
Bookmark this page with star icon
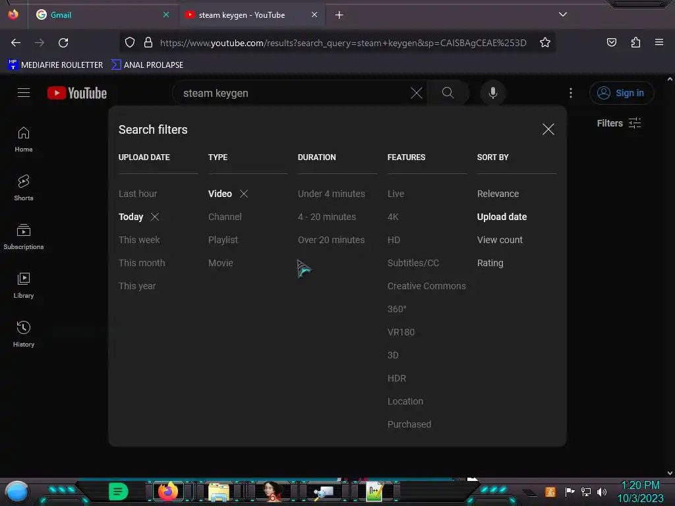[x=545, y=43]
